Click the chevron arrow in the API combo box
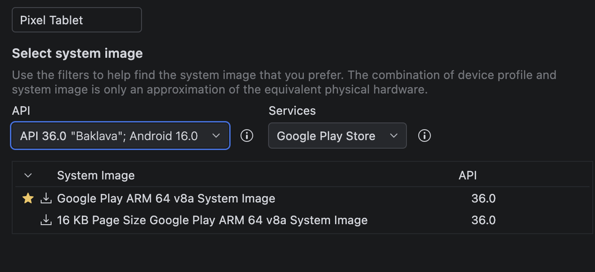 coord(216,135)
